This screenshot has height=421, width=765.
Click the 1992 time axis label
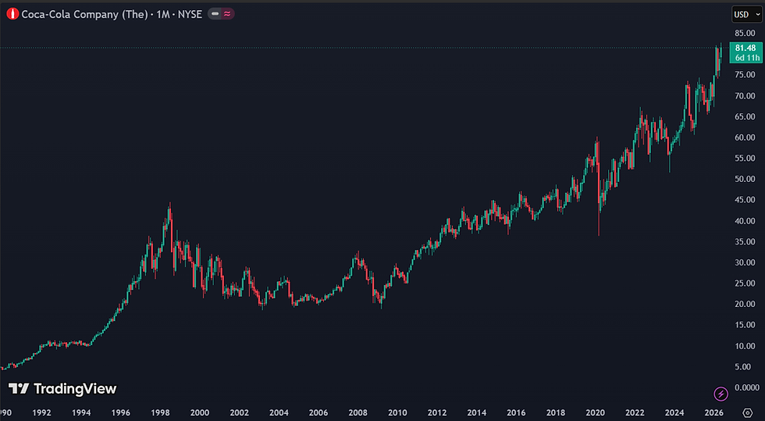click(x=41, y=413)
